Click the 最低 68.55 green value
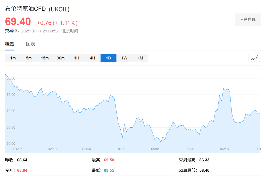Image resolution: width=264 pixels, height=182 pixels. click(x=109, y=170)
